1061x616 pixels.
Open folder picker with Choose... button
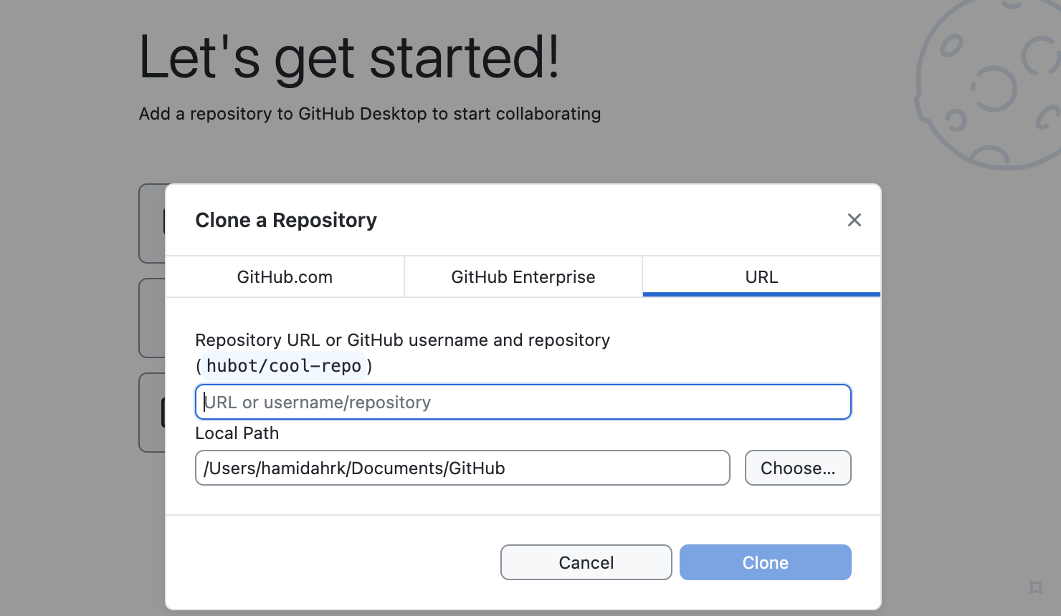point(798,468)
